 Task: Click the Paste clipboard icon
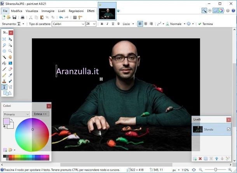[42, 17]
